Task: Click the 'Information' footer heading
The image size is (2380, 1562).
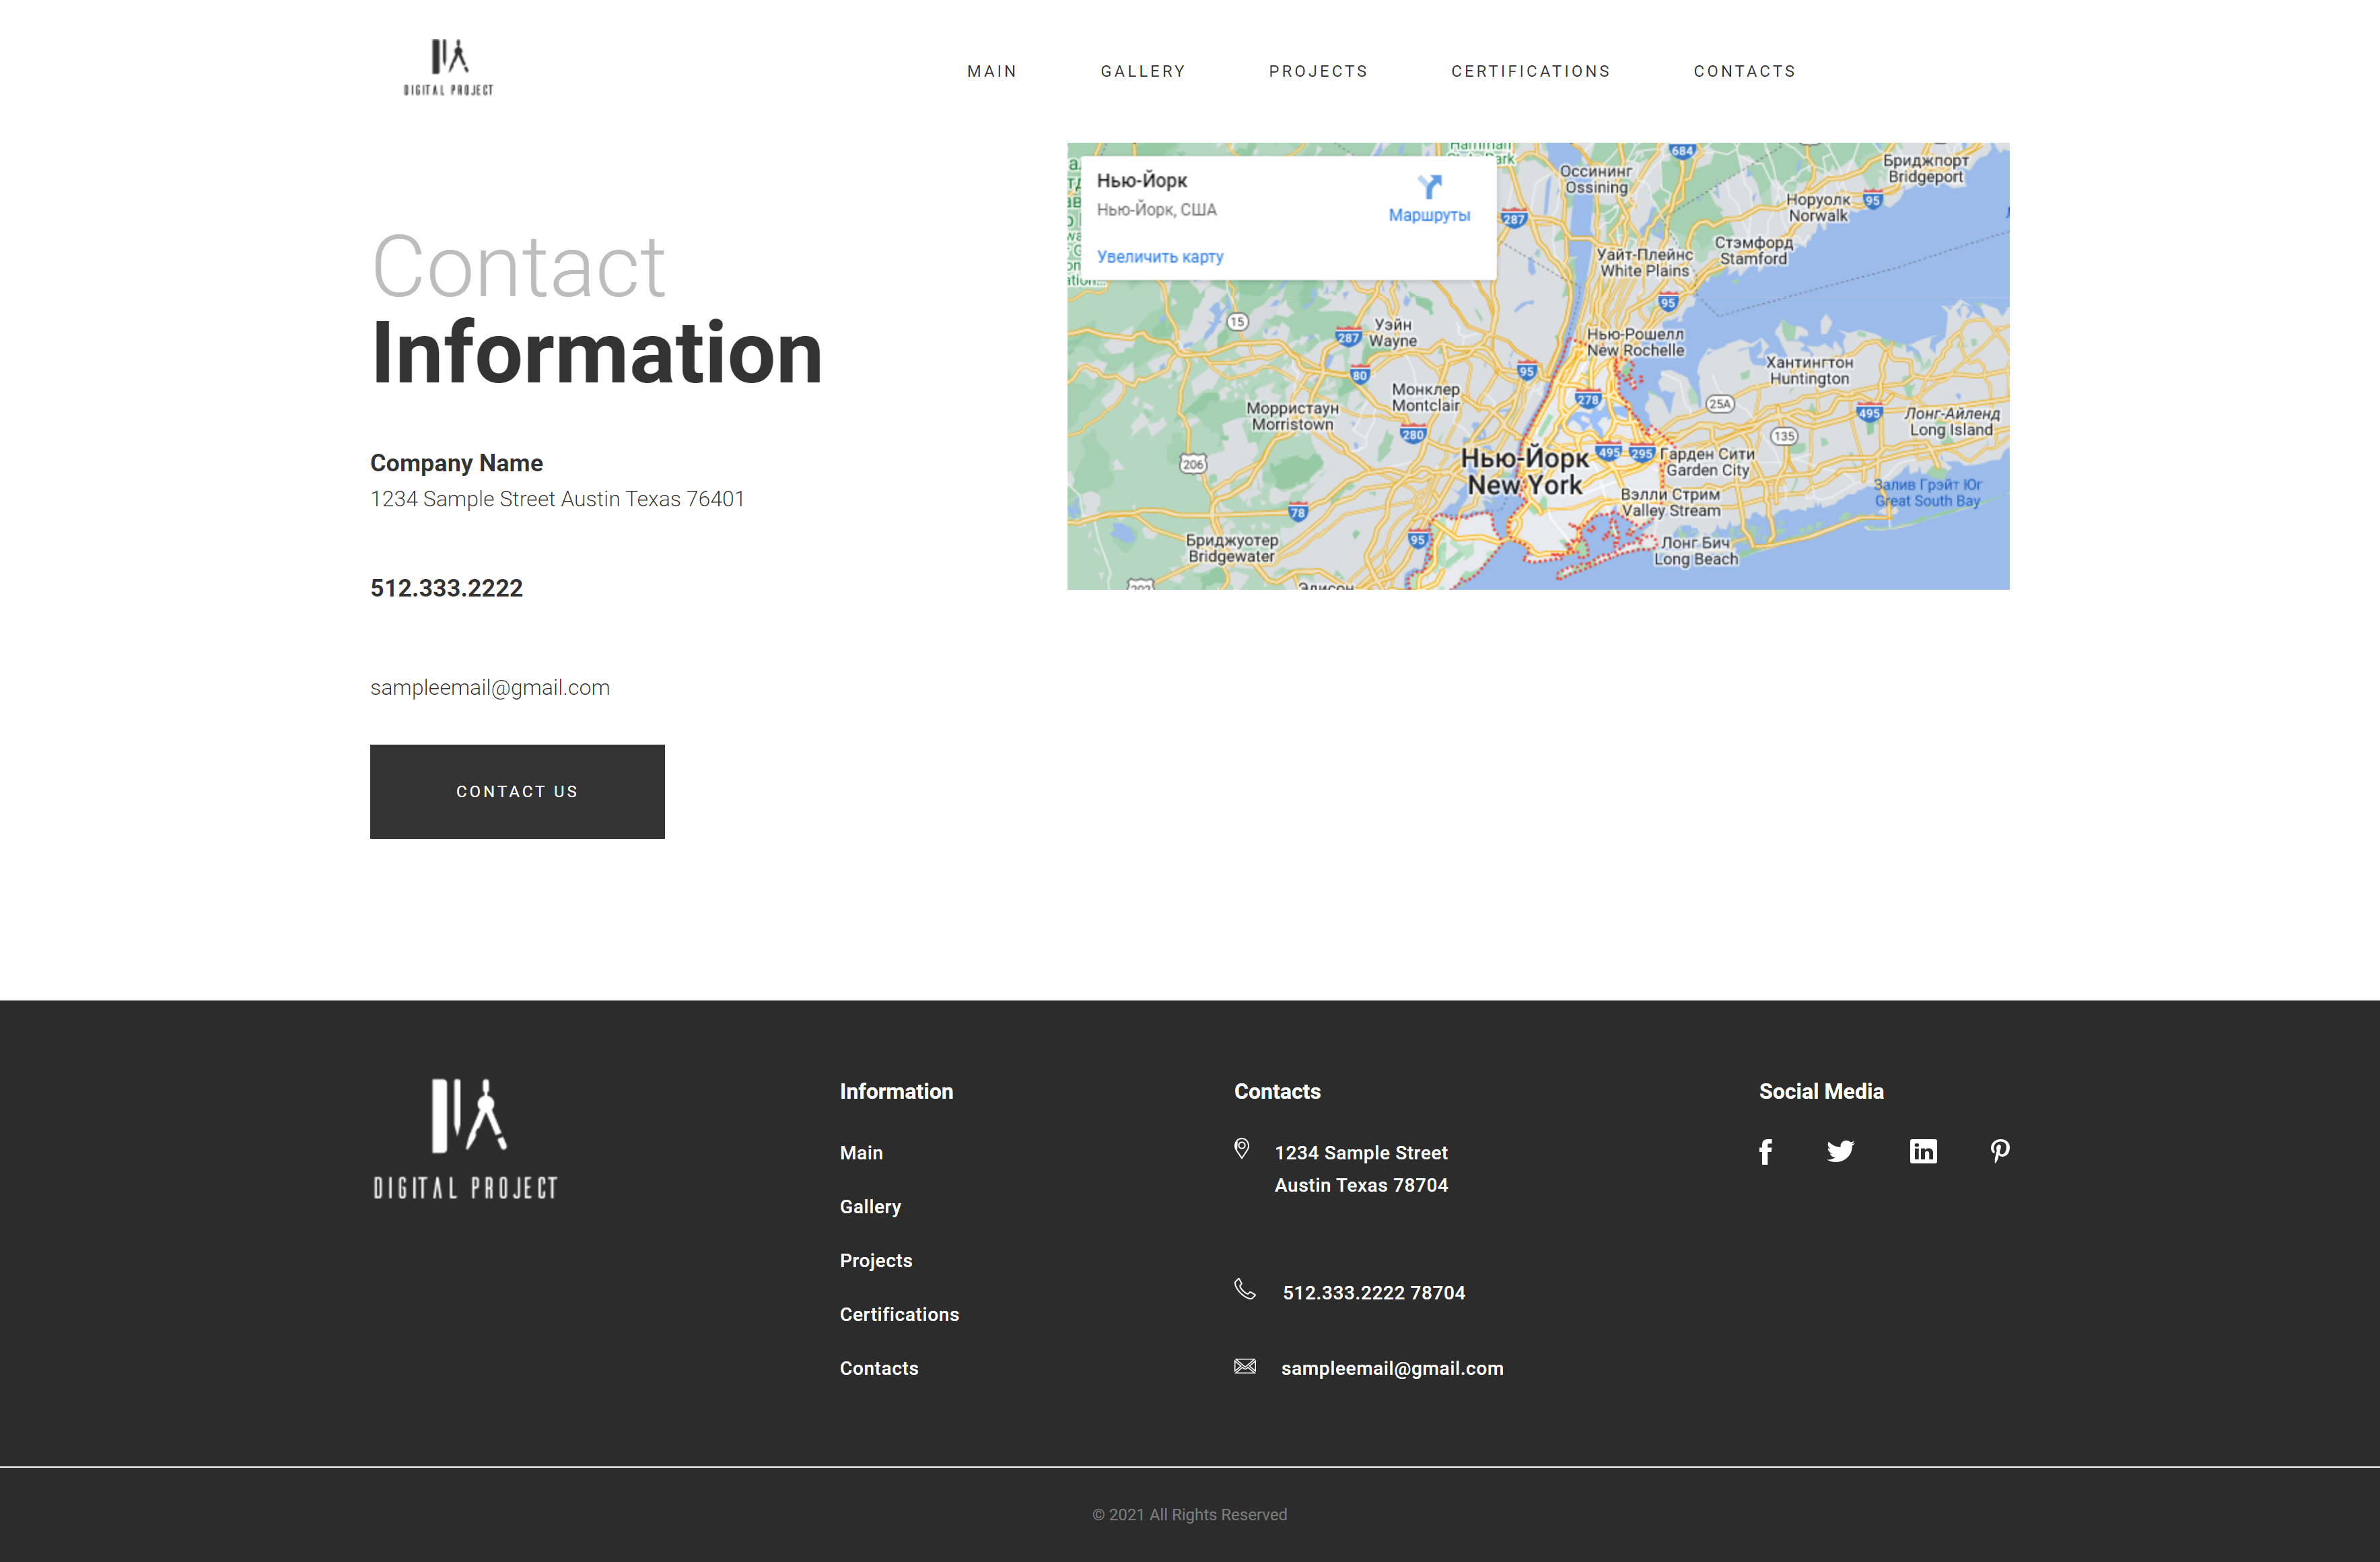Action: pos(896,1092)
